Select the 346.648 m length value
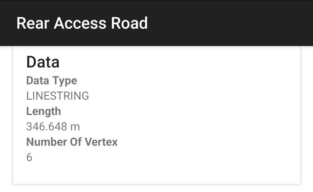 [53, 127]
